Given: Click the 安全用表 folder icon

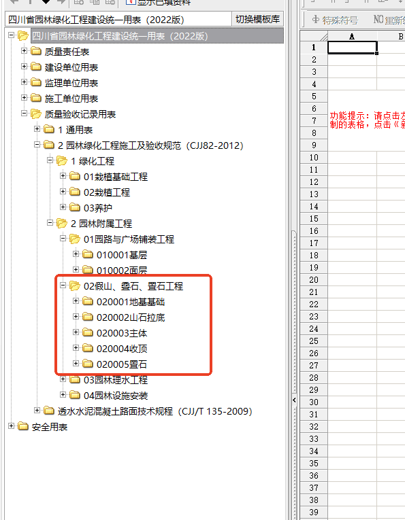Looking at the screenshot, I should 23,426.
